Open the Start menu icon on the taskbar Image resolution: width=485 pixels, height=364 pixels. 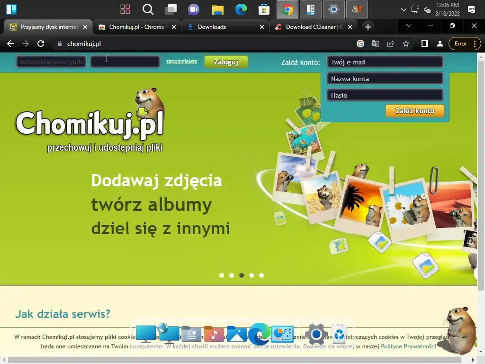click(11, 9)
